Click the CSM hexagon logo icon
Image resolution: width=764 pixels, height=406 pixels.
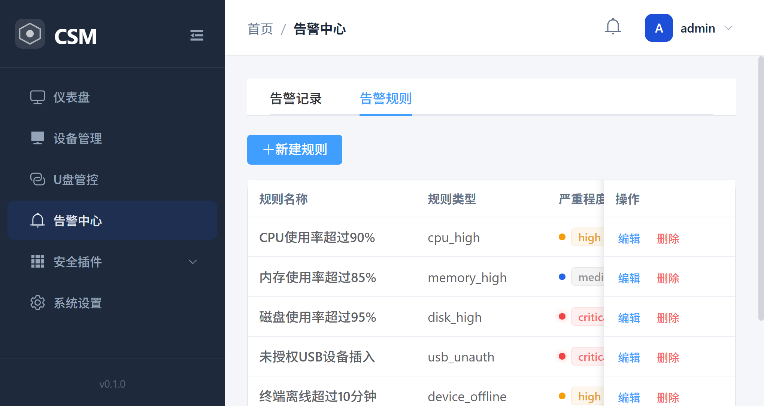(x=30, y=34)
